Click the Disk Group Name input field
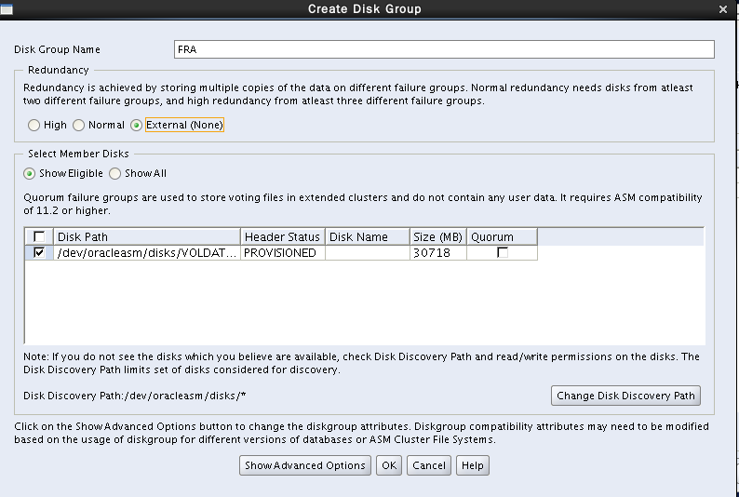739x497 pixels. click(444, 49)
